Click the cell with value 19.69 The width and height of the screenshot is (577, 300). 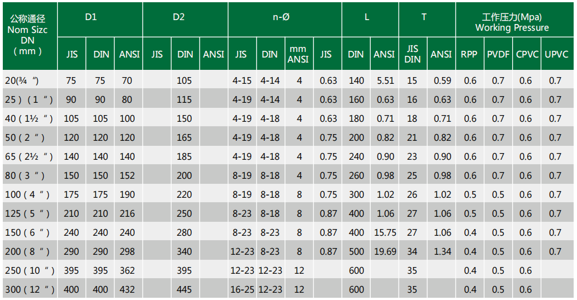[385, 251]
